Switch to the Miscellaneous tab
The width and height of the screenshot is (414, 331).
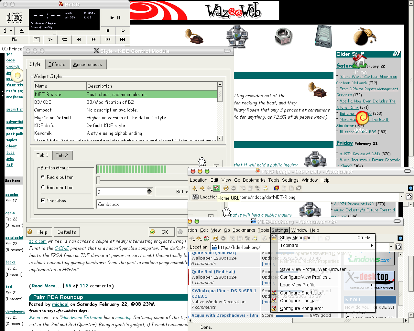(x=88, y=64)
